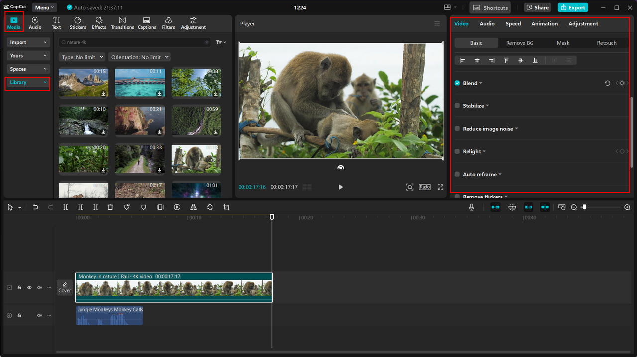637x357 pixels.
Task: Click the Freeze frame icon in timeline toolbar
Action: [x=160, y=207]
